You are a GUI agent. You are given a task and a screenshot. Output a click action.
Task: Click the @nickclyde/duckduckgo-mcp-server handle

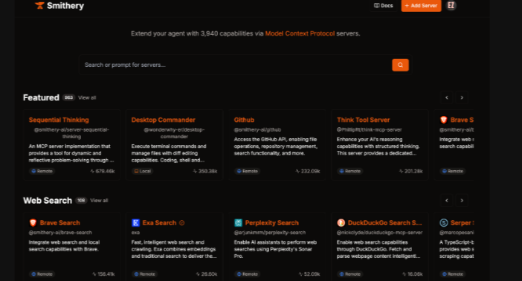point(379,233)
